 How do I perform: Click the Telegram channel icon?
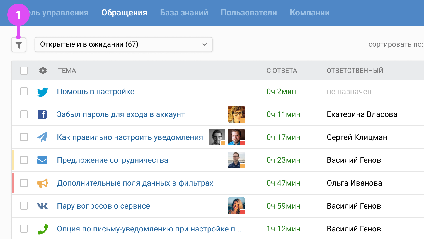(x=42, y=137)
